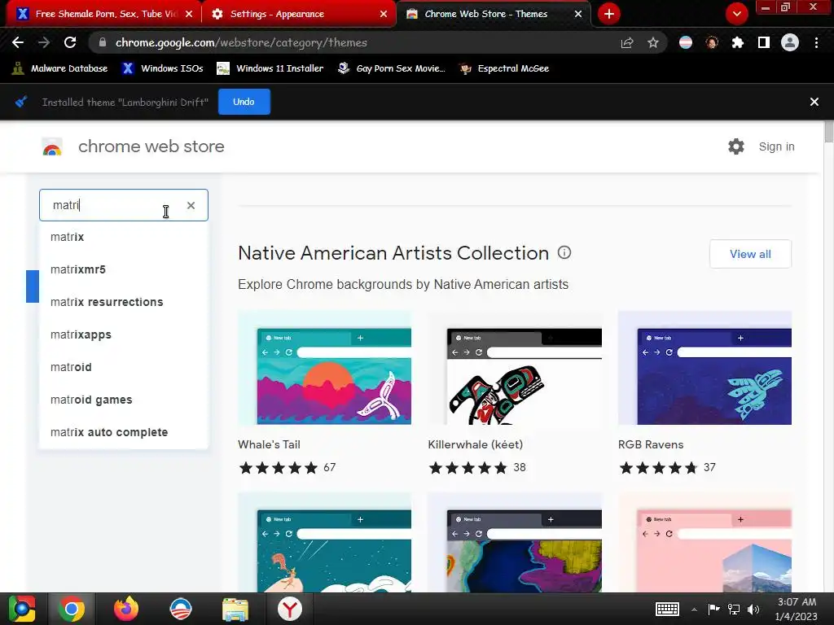The image size is (834, 625).
Task: Pick the 'matroid games' suggestion
Action: tap(124, 400)
